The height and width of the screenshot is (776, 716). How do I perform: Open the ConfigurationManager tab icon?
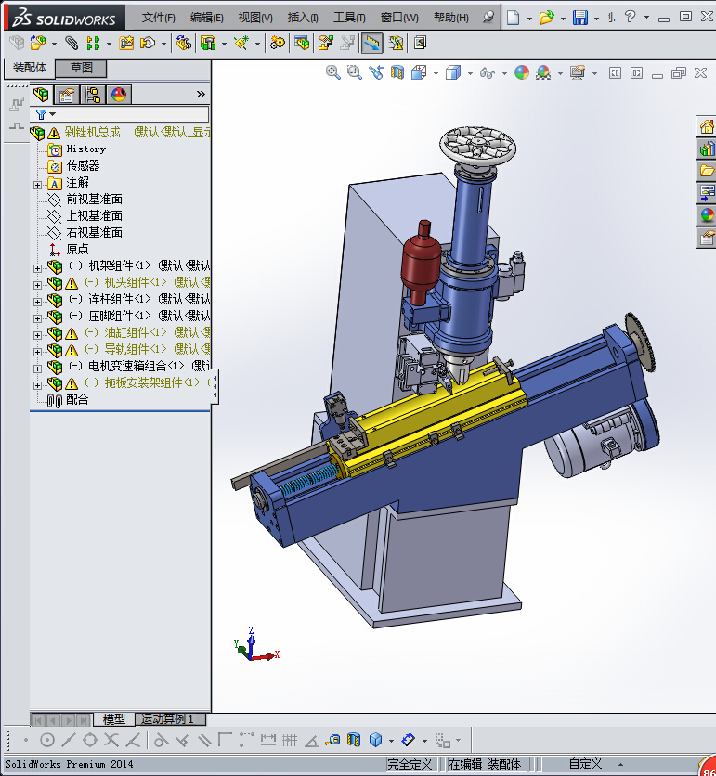point(93,94)
